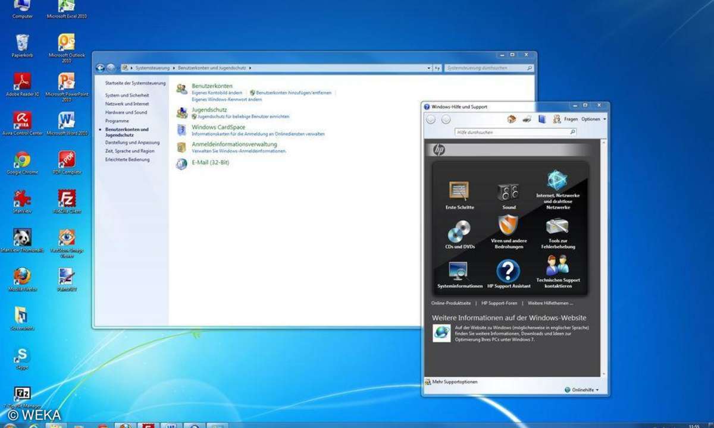Click the blue book browse-help icon

point(541,119)
